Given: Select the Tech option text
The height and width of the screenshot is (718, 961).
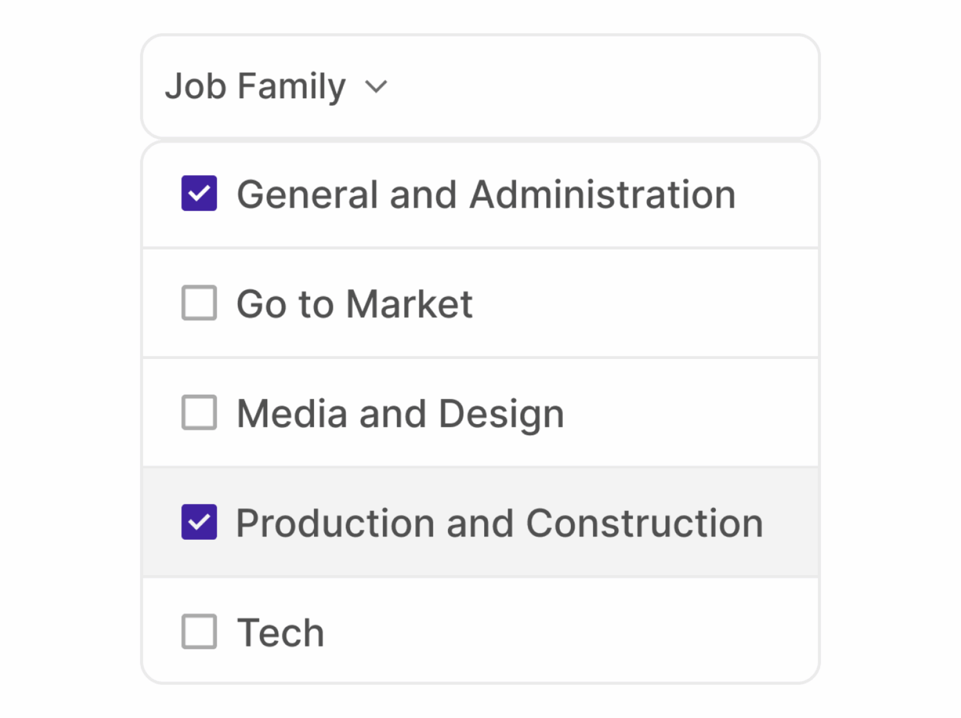Looking at the screenshot, I should pyautogui.click(x=280, y=632).
